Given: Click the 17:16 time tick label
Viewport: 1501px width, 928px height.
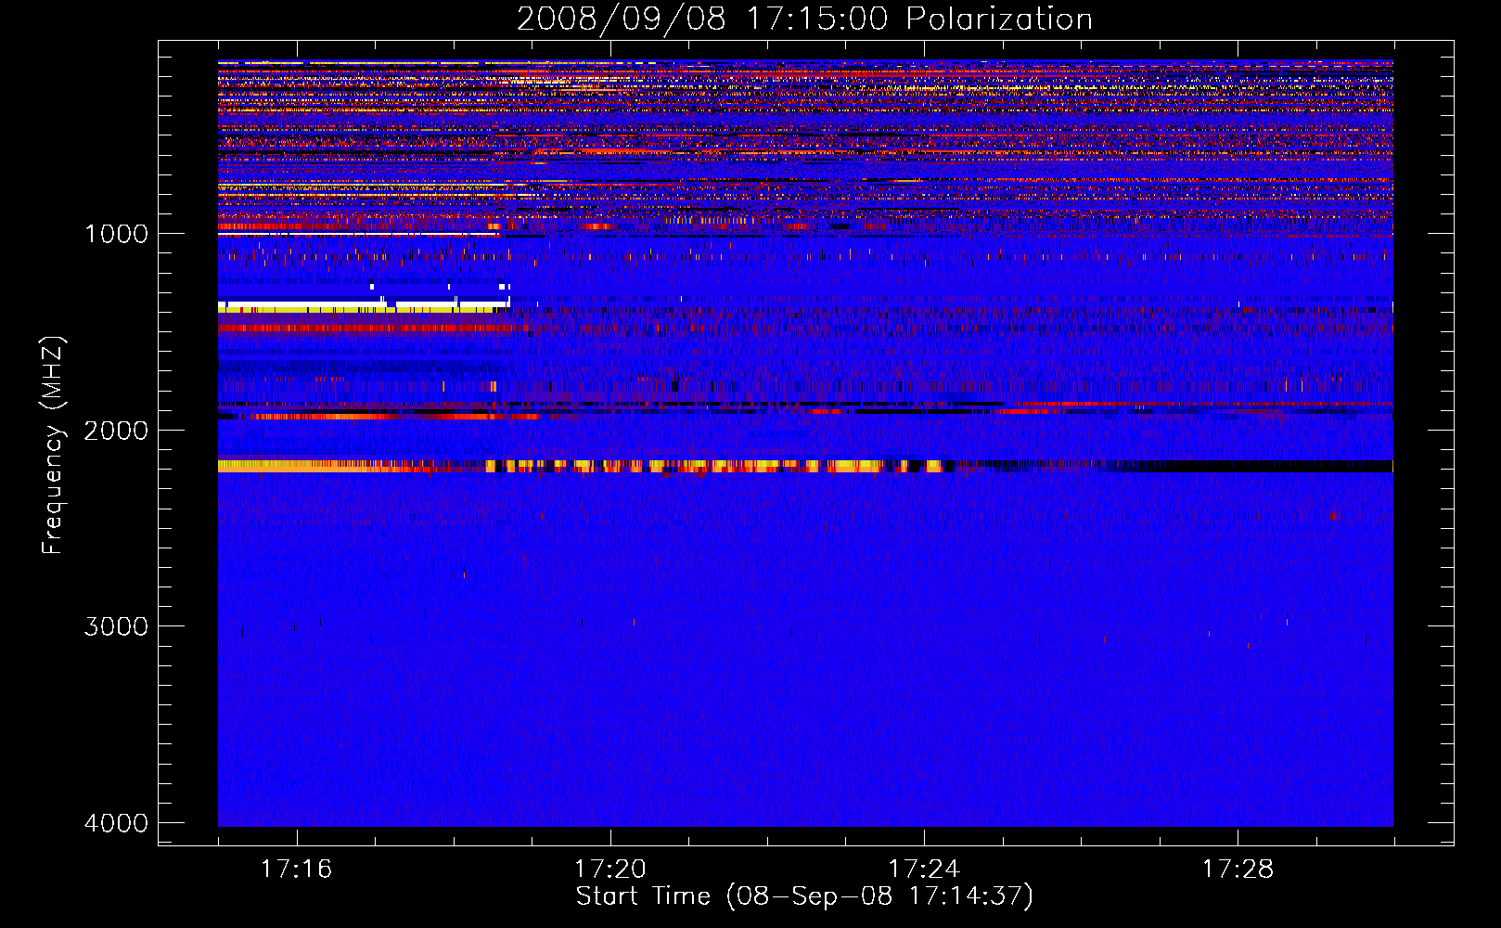Looking at the screenshot, I should pyautogui.click(x=297, y=870).
